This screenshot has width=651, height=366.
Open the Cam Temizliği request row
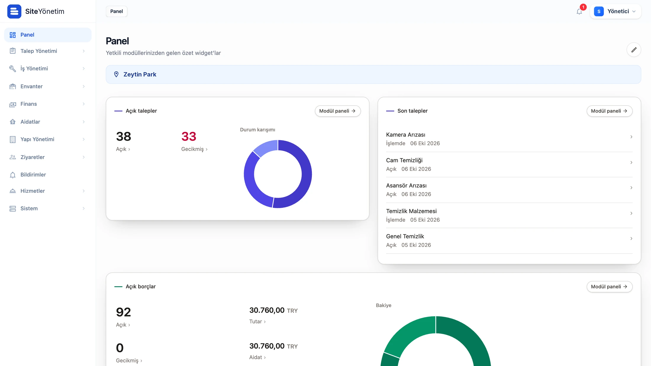509,165
